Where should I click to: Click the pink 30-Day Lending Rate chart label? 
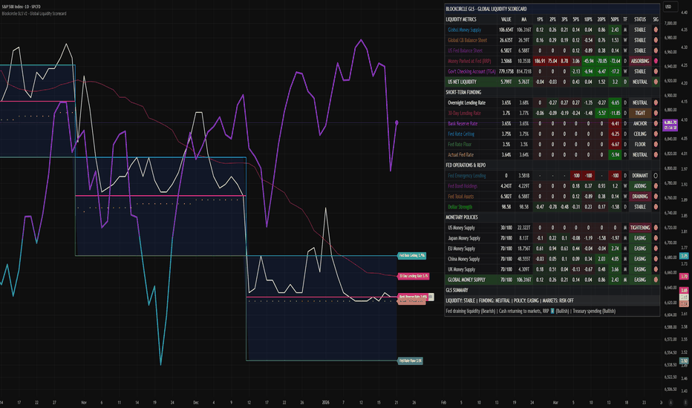(x=413, y=276)
